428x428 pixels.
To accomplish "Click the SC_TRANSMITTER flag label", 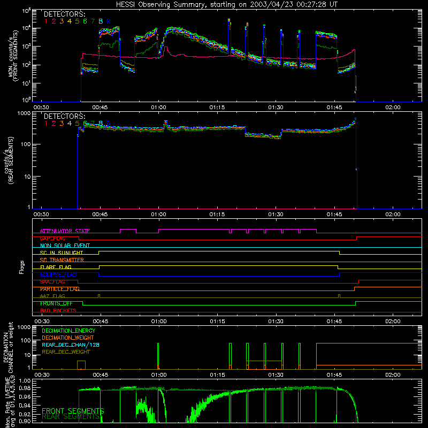I will (62, 260).
